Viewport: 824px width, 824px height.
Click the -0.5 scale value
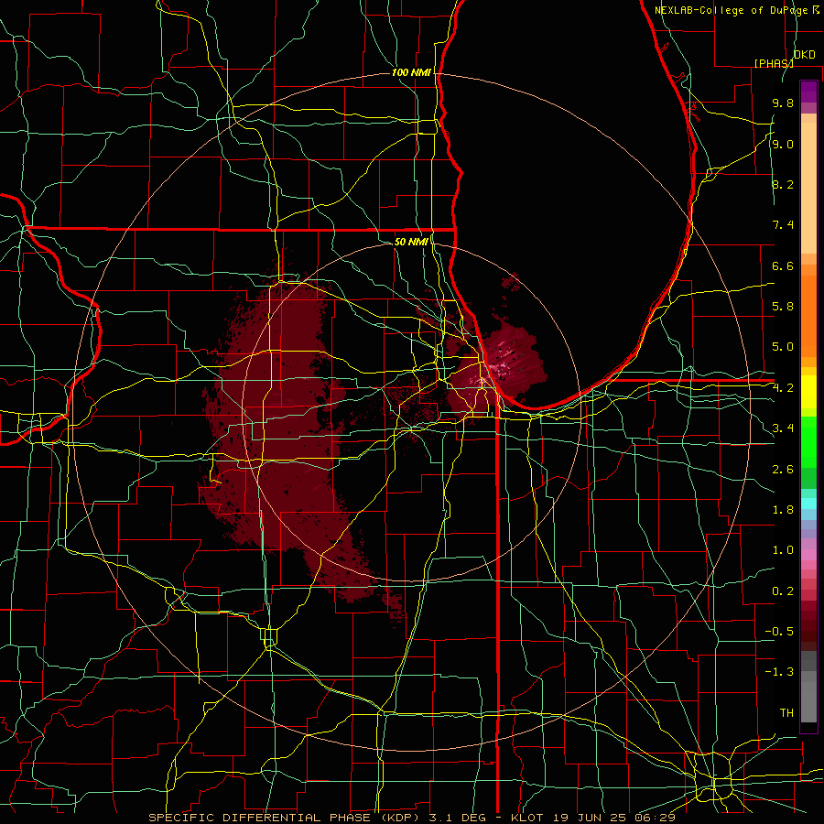pyautogui.click(x=779, y=632)
